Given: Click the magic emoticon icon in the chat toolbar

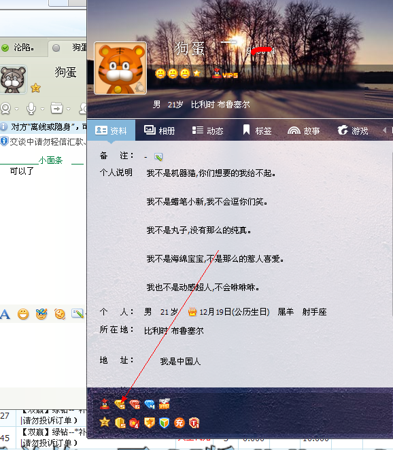Looking at the screenshot, I should (x=41, y=314).
